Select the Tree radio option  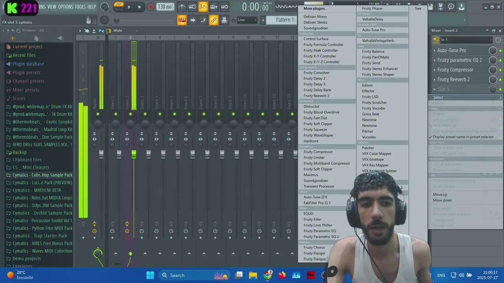pyautogui.click(x=416, y=9)
